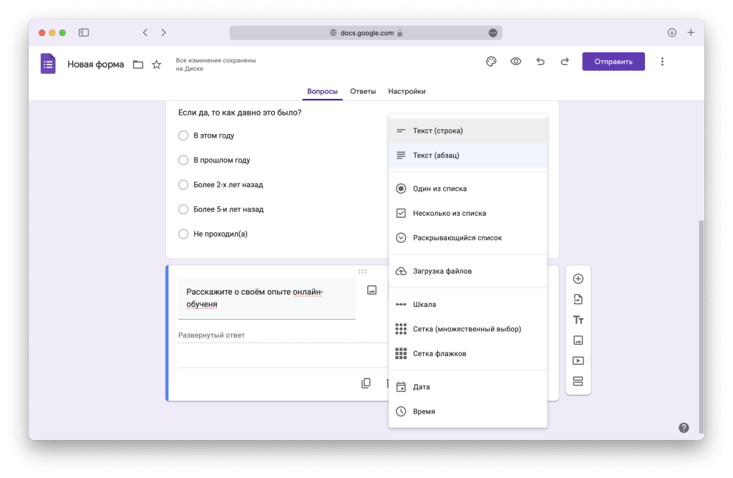This screenshot has width=733, height=478.
Task: Click the redo arrow icon
Action: (x=565, y=62)
